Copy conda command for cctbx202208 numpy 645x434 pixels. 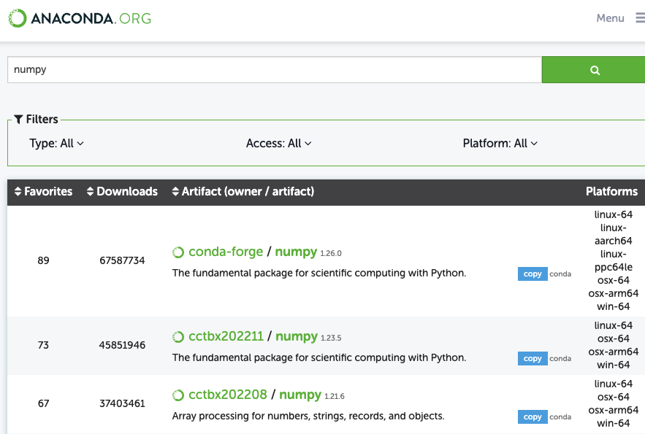click(533, 416)
